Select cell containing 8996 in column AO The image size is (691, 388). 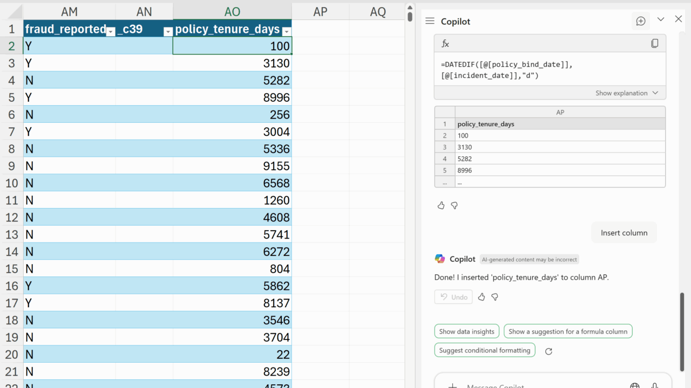pyautogui.click(x=232, y=98)
